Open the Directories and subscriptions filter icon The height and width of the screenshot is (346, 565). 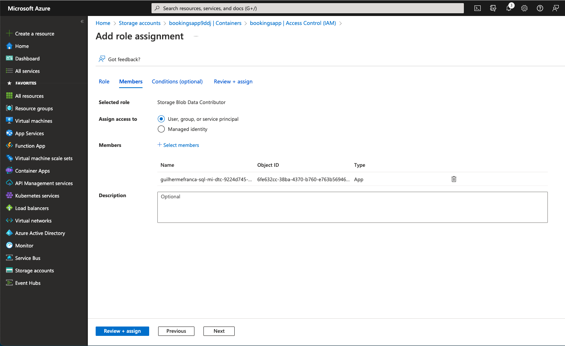point(493,8)
